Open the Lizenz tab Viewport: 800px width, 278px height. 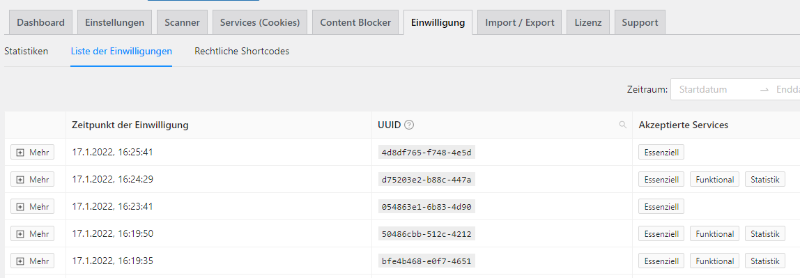click(587, 22)
